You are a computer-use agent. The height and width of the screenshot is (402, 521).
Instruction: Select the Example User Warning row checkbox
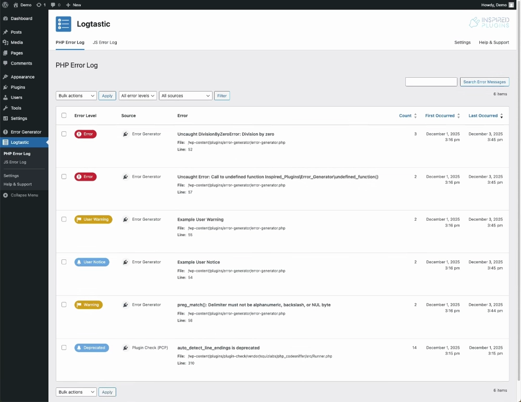click(64, 219)
